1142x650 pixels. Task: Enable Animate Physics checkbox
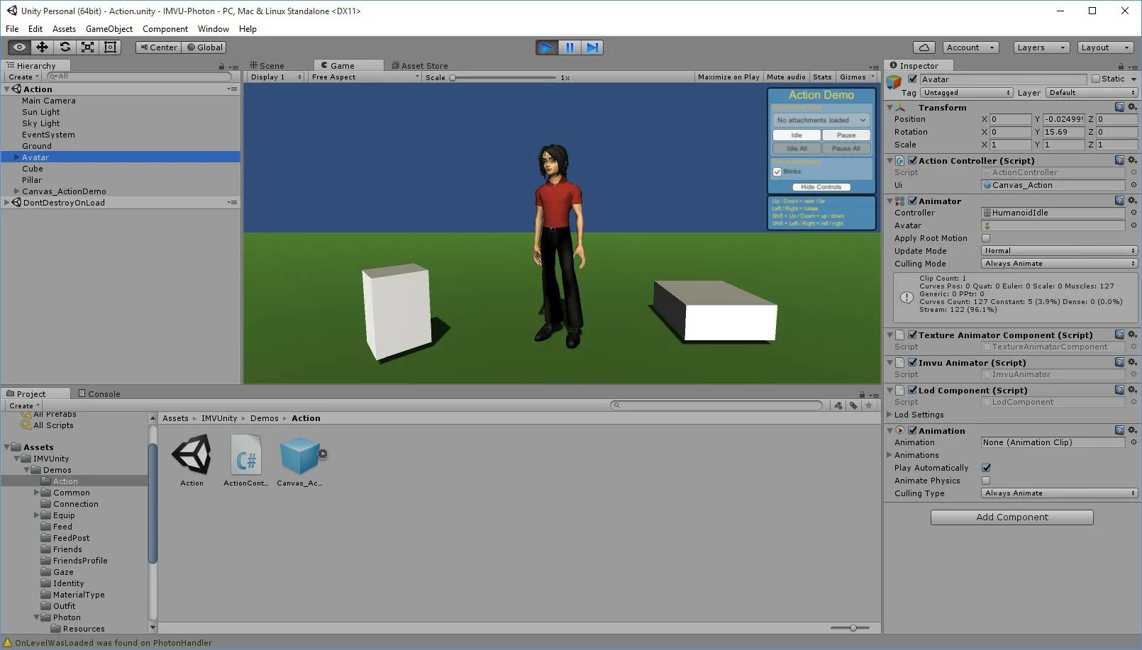pyautogui.click(x=986, y=481)
